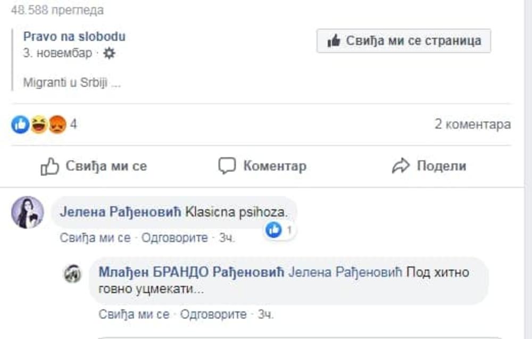Reply to Млађен БРАНДО Рађеновић's comment
The height and width of the screenshot is (339, 532).
click(213, 315)
